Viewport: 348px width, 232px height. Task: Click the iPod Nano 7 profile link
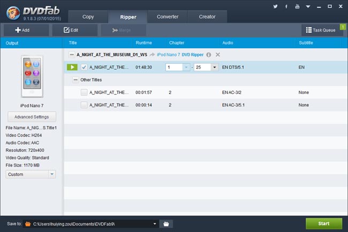tap(168, 55)
